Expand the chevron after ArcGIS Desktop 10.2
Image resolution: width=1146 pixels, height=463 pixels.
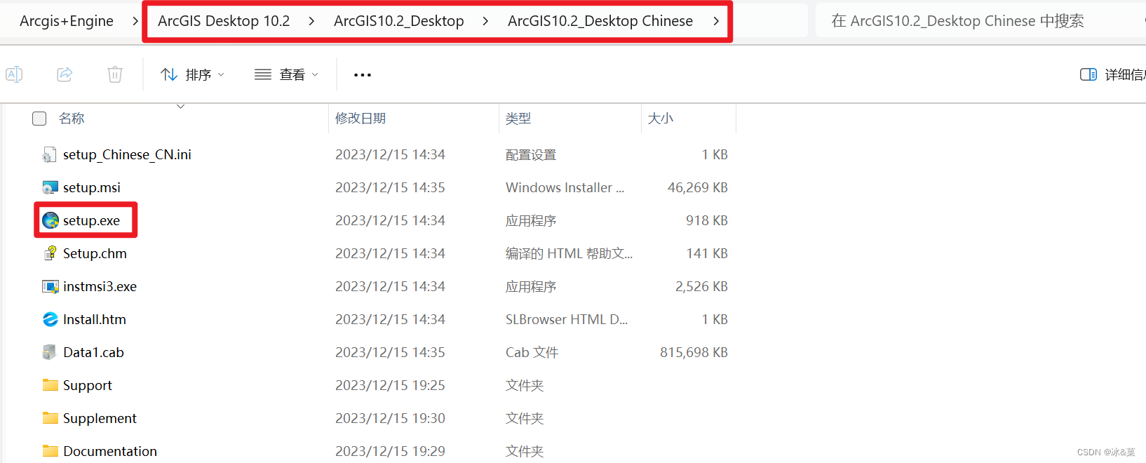311,21
